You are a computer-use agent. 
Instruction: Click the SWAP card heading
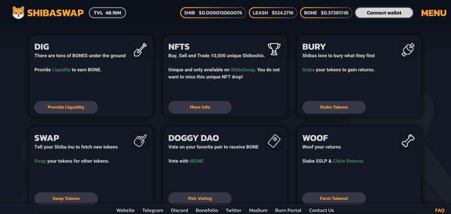(47, 138)
